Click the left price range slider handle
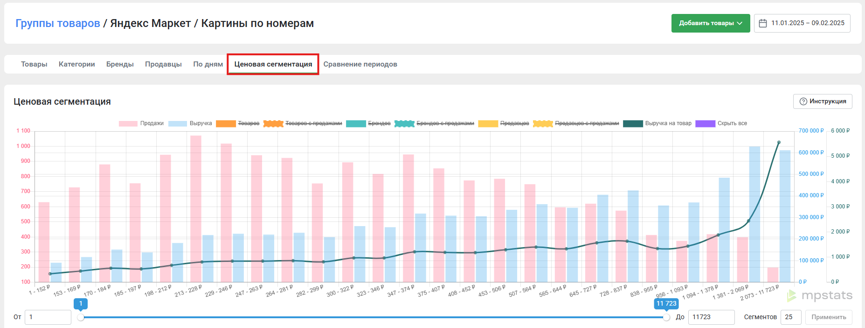 (x=81, y=317)
